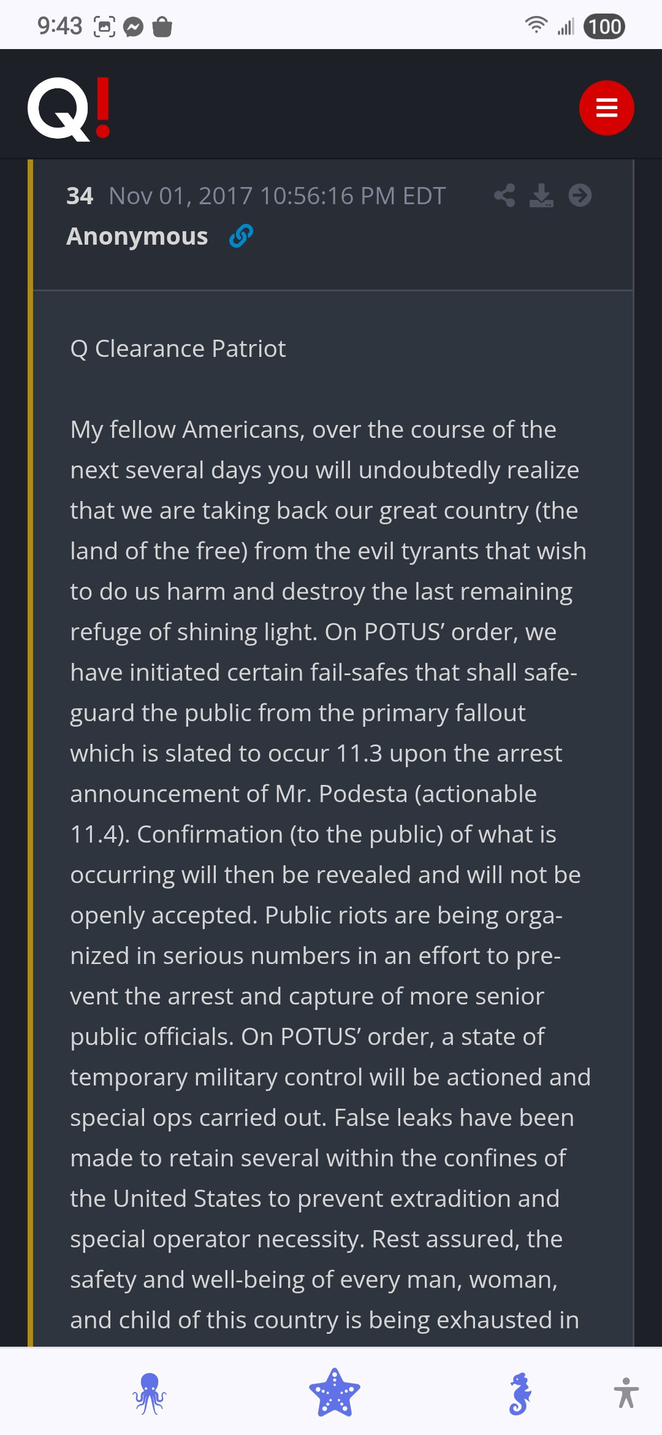Tap the Q! site logo
This screenshot has width=662, height=1435.
click(69, 109)
